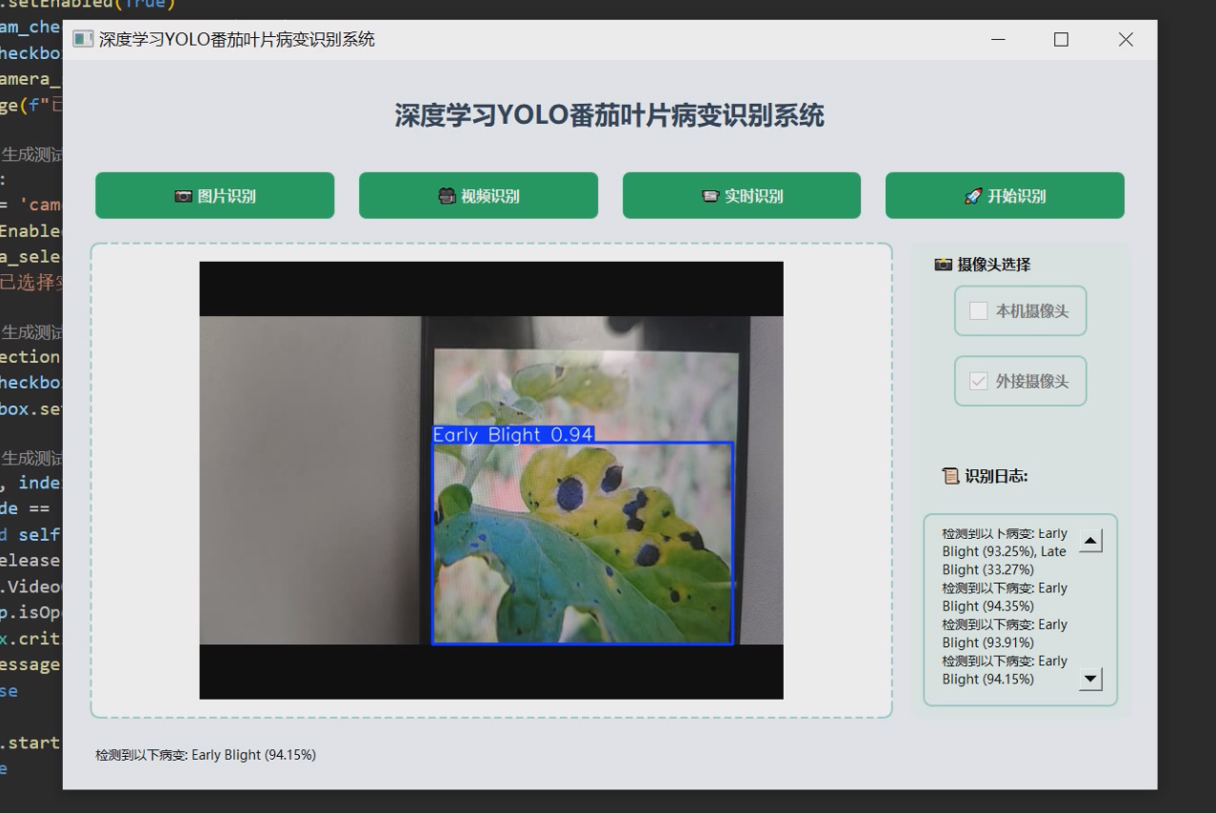Image resolution: width=1216 pixels, height=813 pixels.
Task: Open 视频识别 video recognition mode
Action: 478,196
